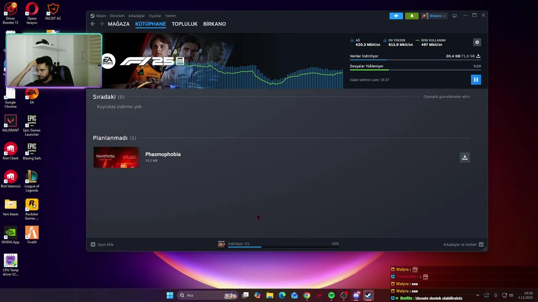Click Oyun Ekle button
This screenshot has height=302, width=538.
[x=102, y=245]
